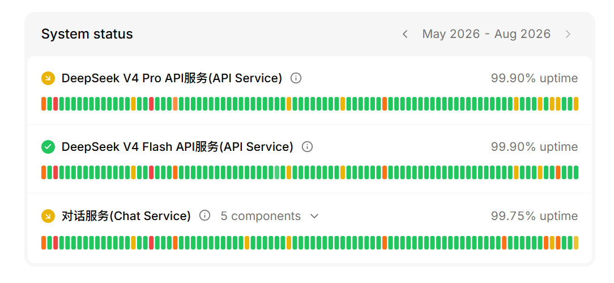Click V4 Pro 99.90% uptime value
The height and width of the screenshot is (283, 614).
[535, 78]
